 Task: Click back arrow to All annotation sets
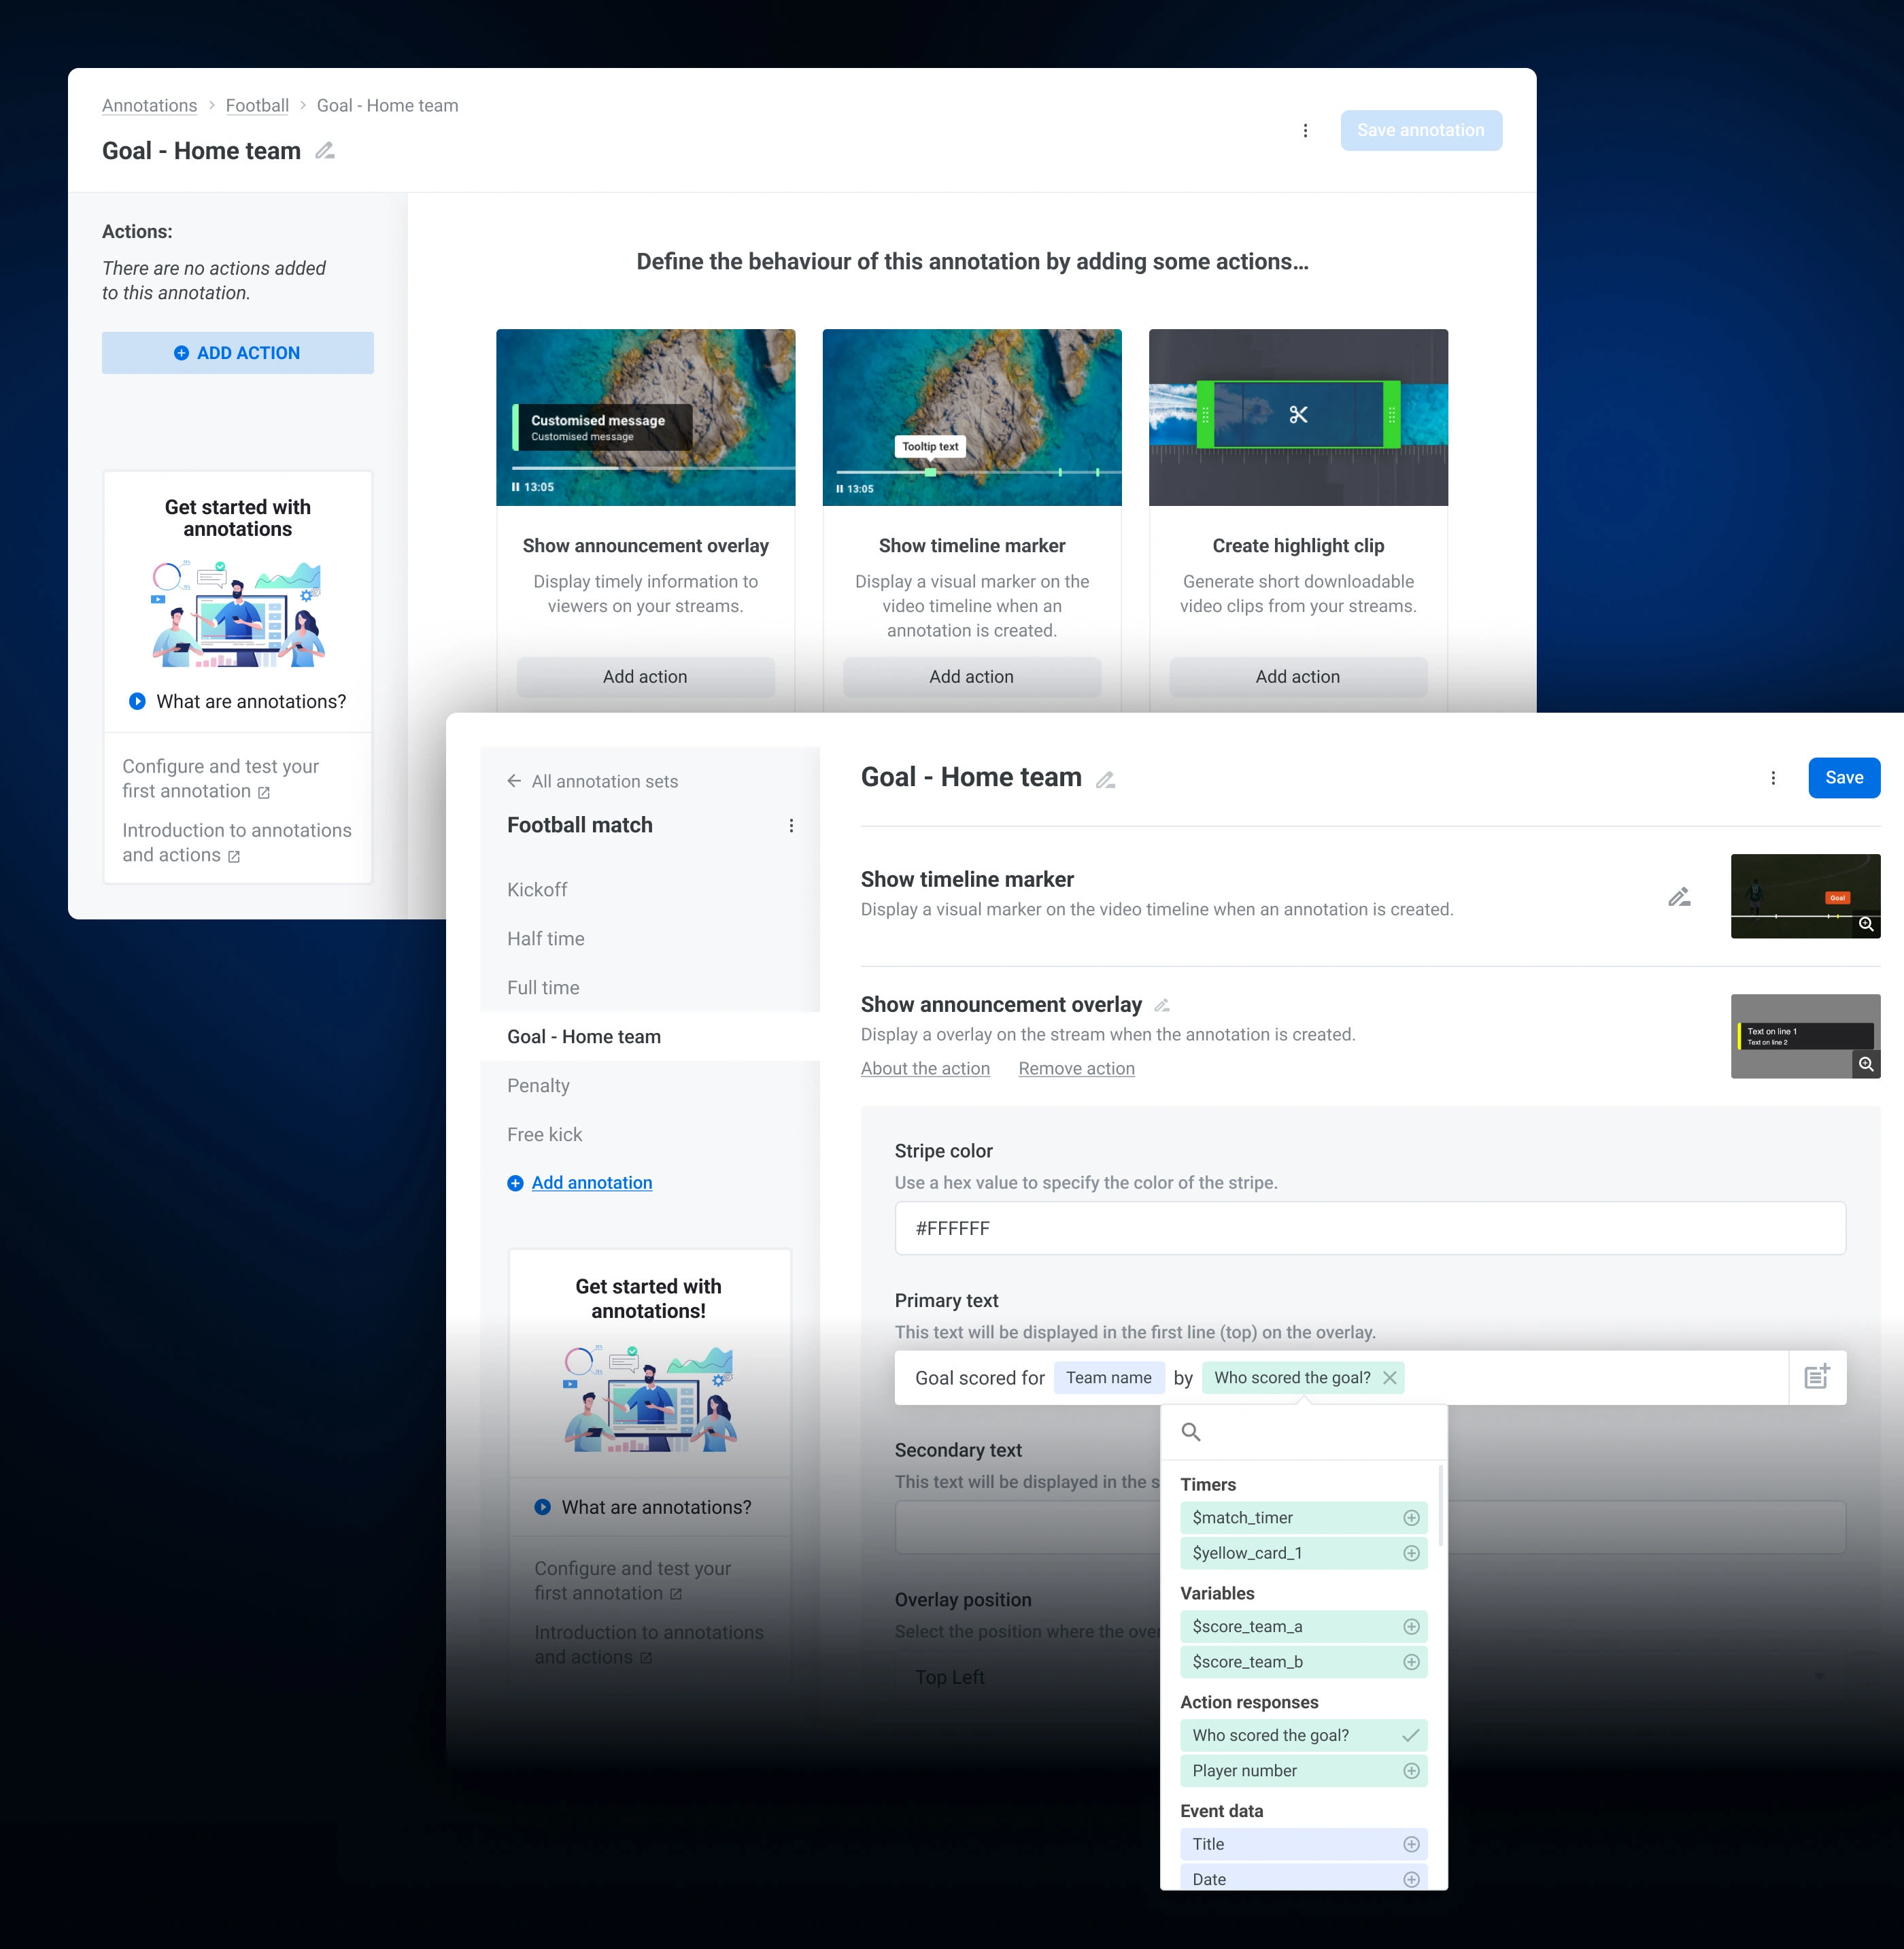pyautogui.click(x=514, y=781)
